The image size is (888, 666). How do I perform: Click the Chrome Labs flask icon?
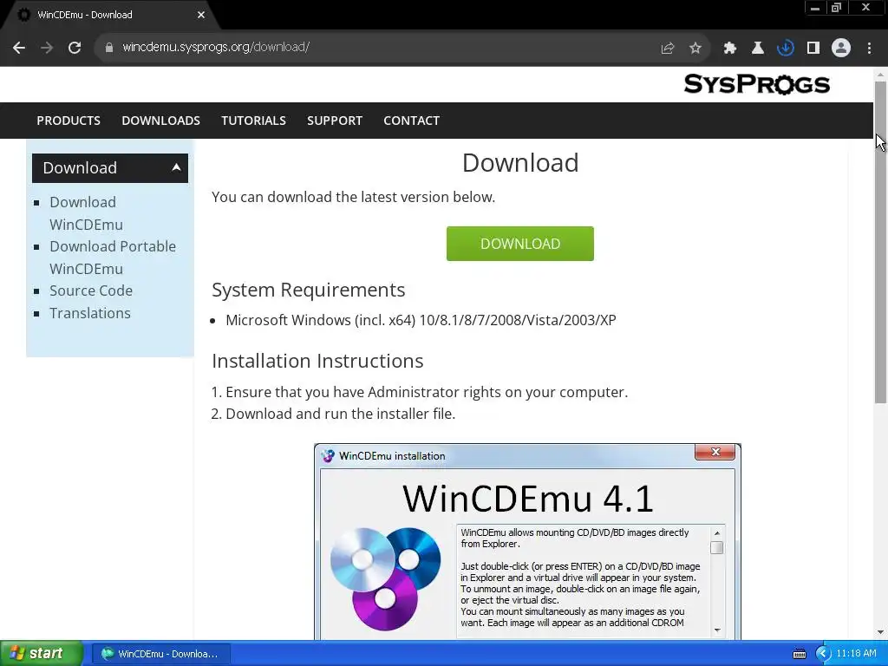[757, 49]
